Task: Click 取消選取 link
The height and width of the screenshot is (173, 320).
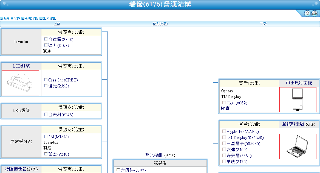Action: 50,19
